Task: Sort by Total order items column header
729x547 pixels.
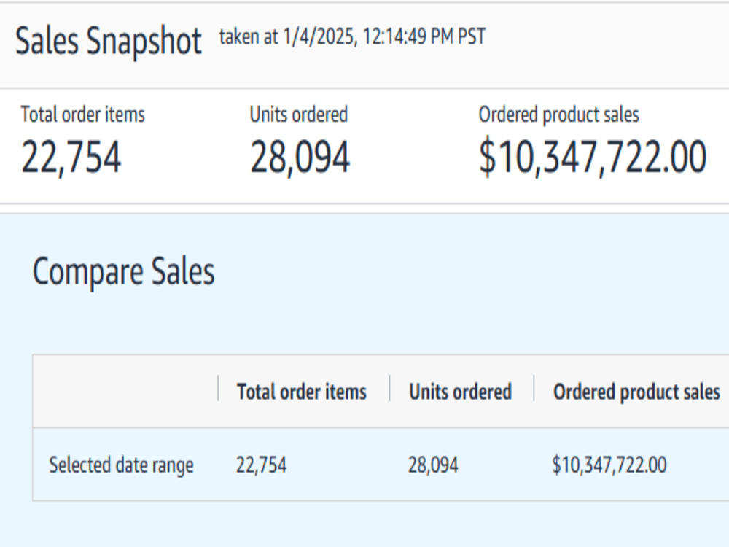Action: pos(302,392)
